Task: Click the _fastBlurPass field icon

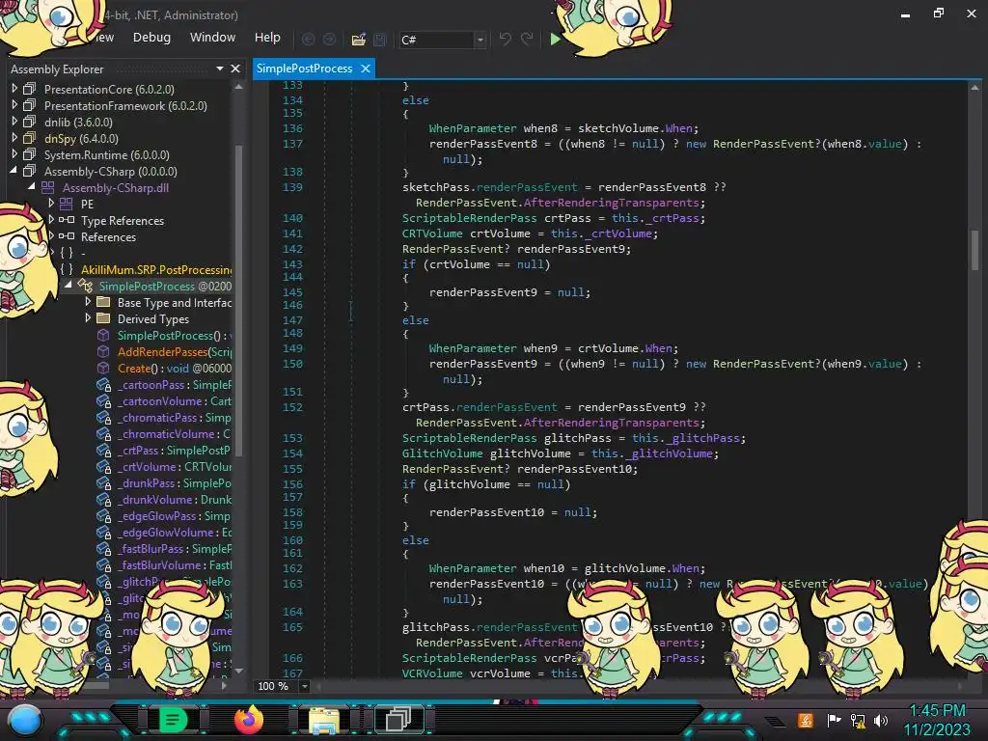Action: pos(103,549)
